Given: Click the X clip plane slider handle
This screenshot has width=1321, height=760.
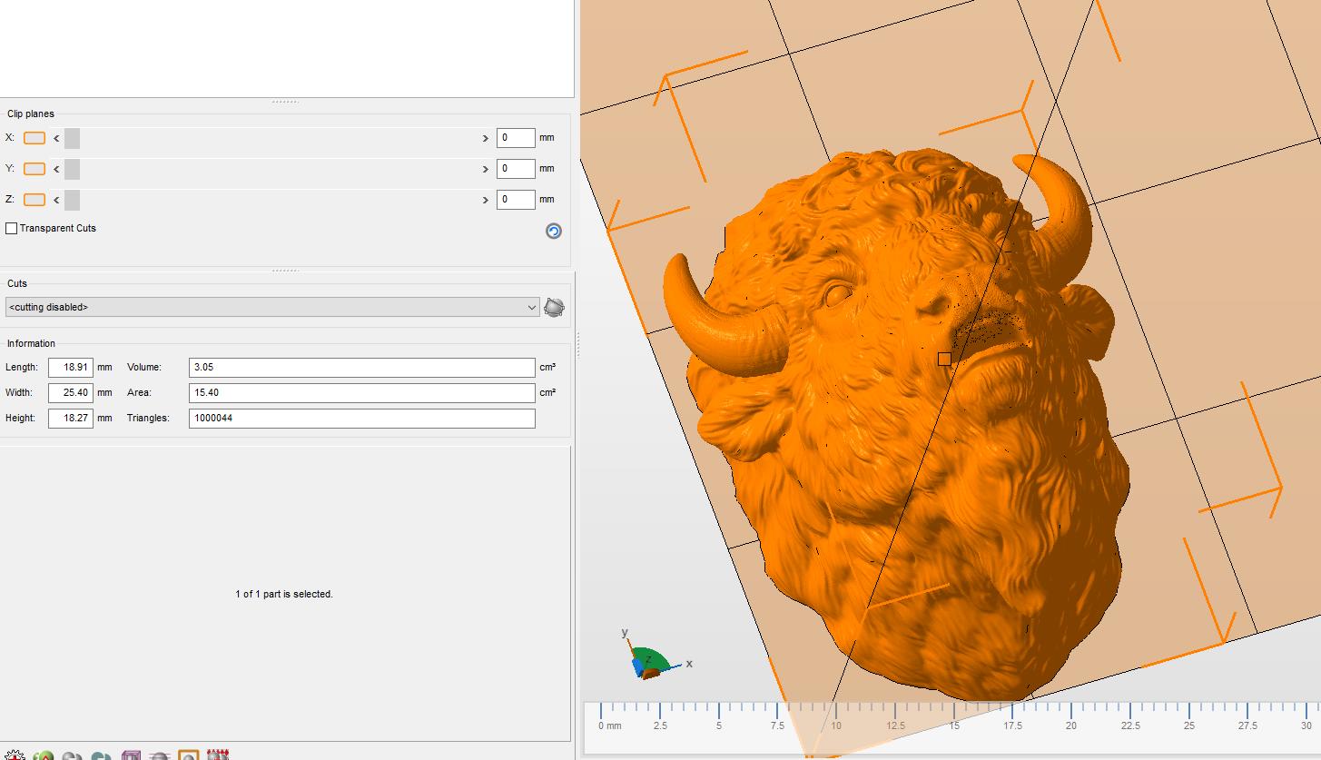Looking at the screenshot, I should [73, 138].
